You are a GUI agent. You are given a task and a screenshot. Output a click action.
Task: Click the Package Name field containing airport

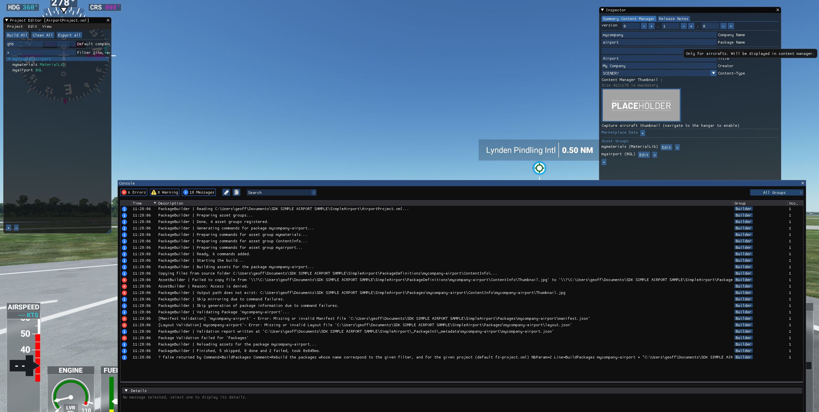tap(658, 42)
